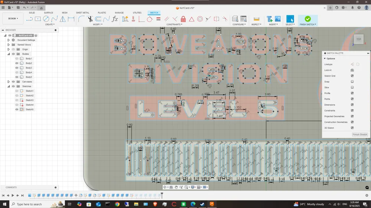Activate the Trim scissors tool
Image resolution: width=371 pixels, height=208 pixels.
point(90,19)
